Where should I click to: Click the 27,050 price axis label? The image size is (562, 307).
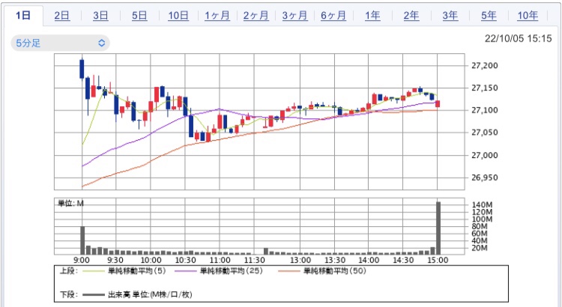[484, 133]
